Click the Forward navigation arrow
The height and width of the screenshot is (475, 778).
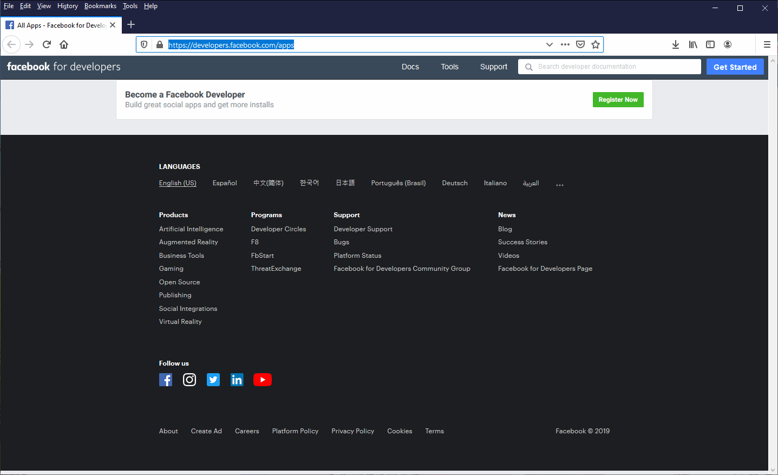[29, 44]
